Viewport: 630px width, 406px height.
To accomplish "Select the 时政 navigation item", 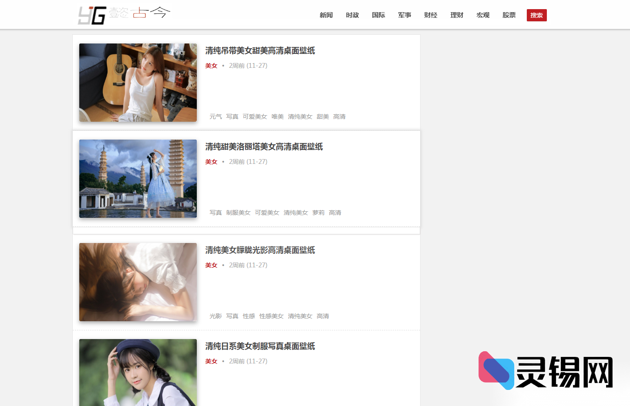I will (352, 15).
